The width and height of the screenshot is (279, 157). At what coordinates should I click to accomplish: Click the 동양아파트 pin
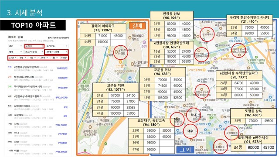[191, 140]
